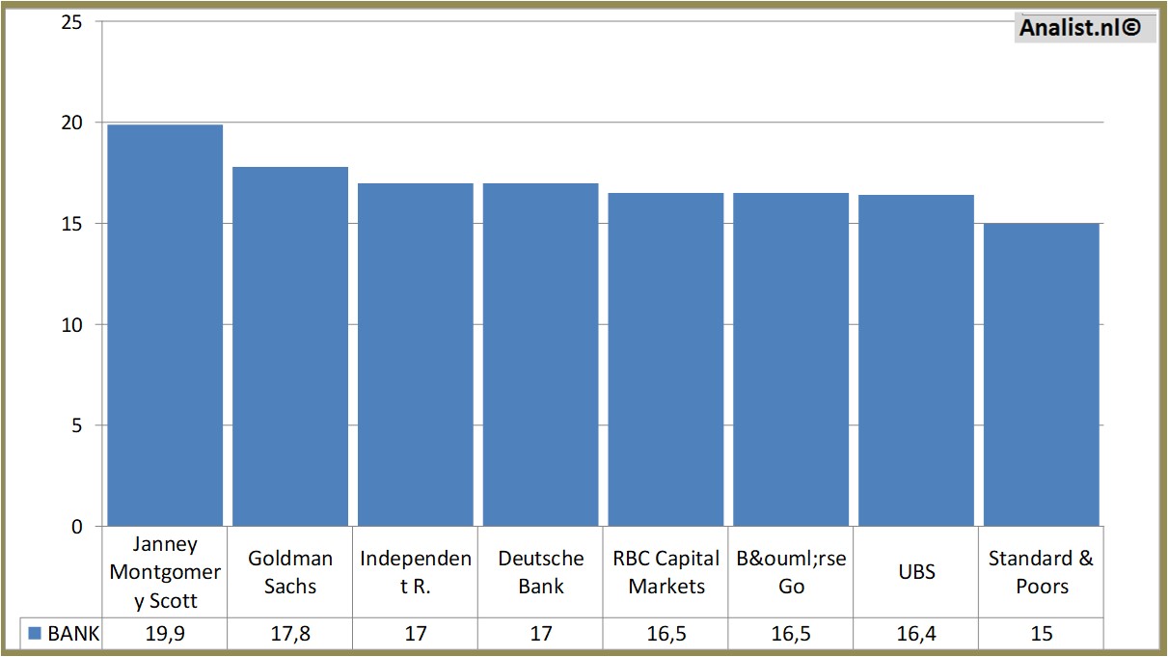This screenshot has height=657, width=1168.
Task: Click the BANK legend label
Action: (x=73, y=634)
